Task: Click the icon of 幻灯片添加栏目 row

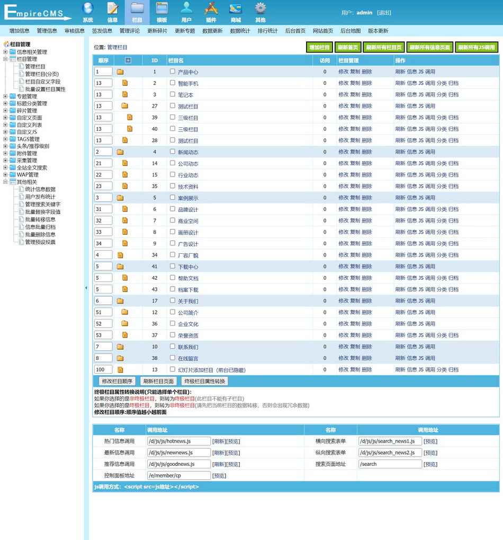Action: (120, 369)
